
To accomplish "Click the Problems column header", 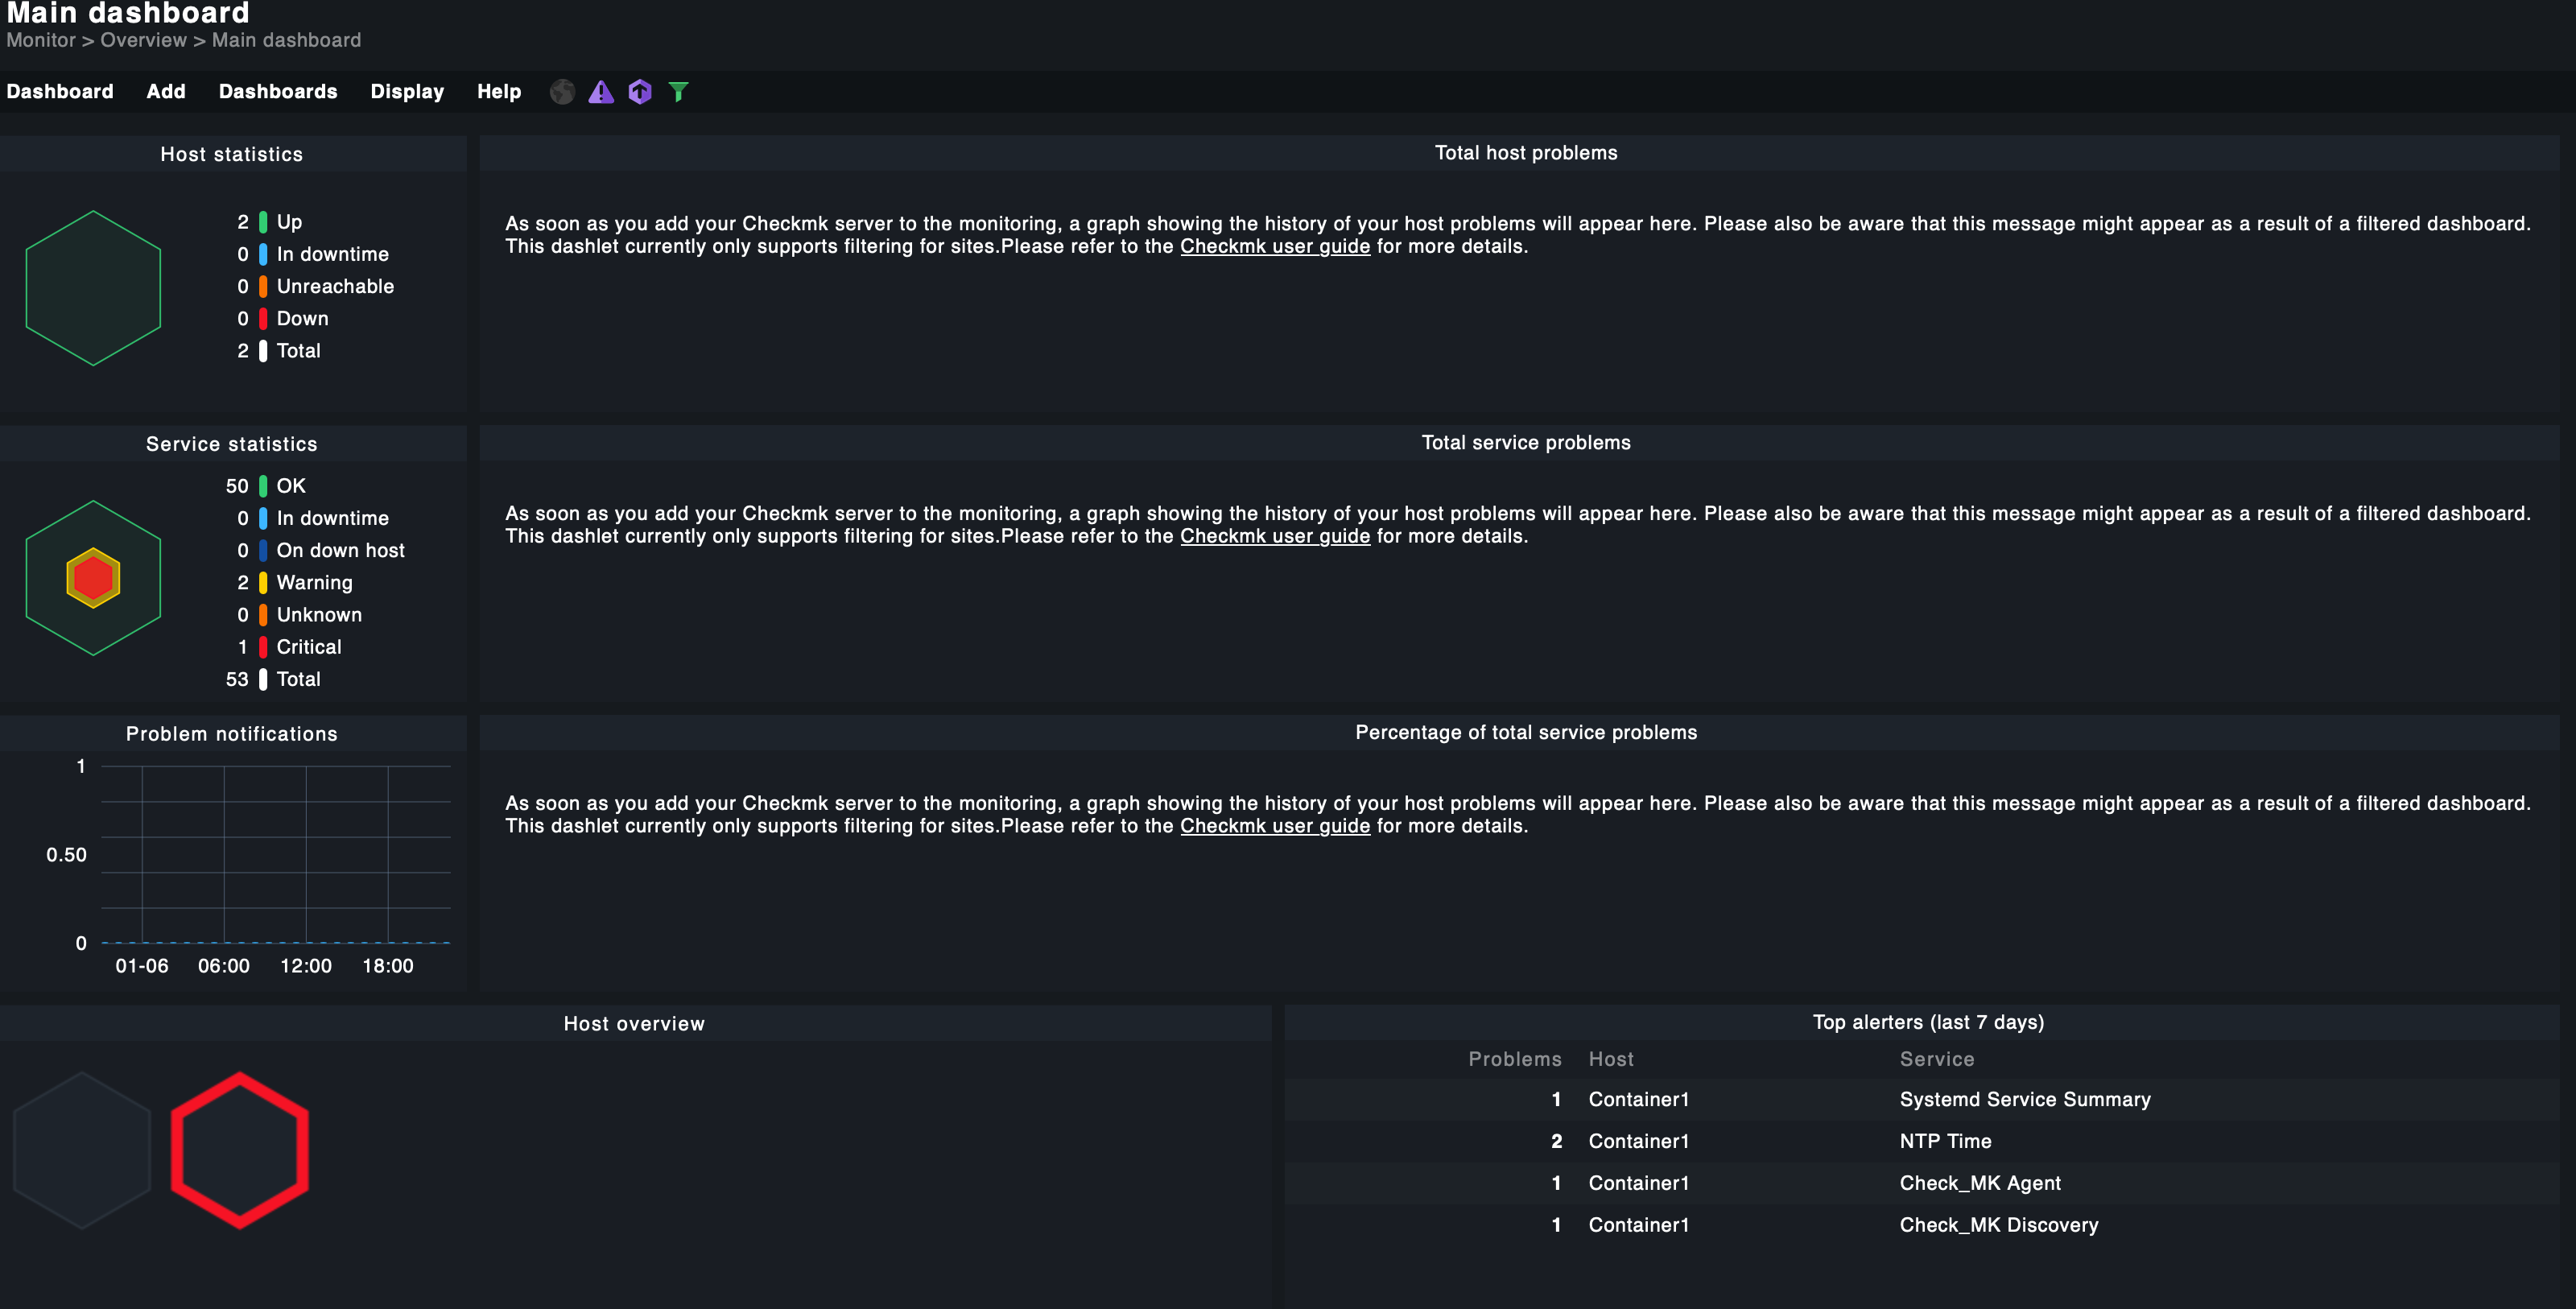I will point(1514,1059).
